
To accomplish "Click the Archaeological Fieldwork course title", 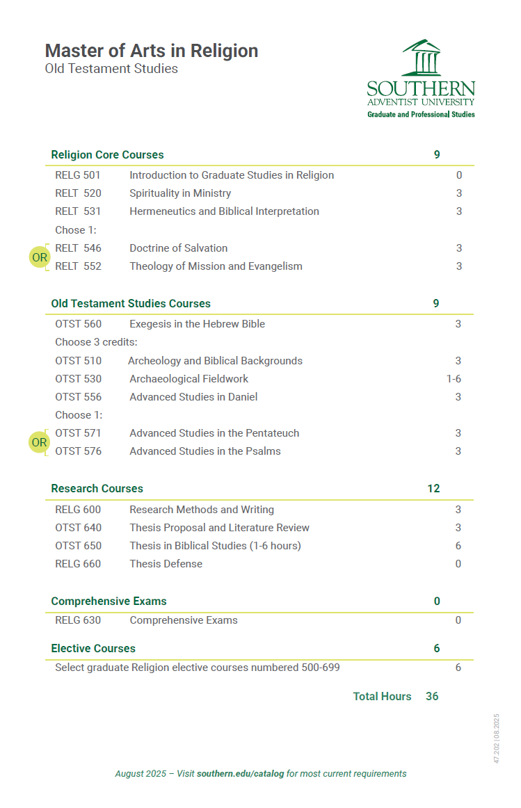I will tap(189, 379).
